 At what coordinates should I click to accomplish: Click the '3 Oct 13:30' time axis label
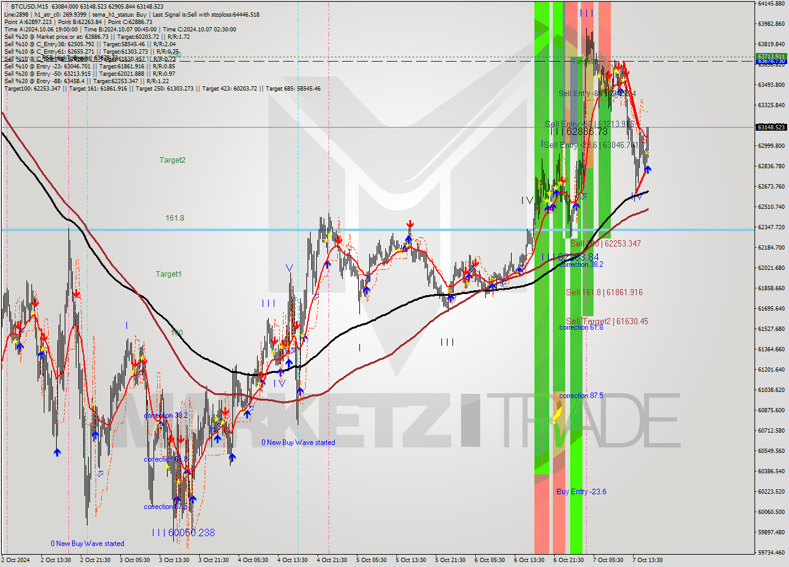point(175,560)
